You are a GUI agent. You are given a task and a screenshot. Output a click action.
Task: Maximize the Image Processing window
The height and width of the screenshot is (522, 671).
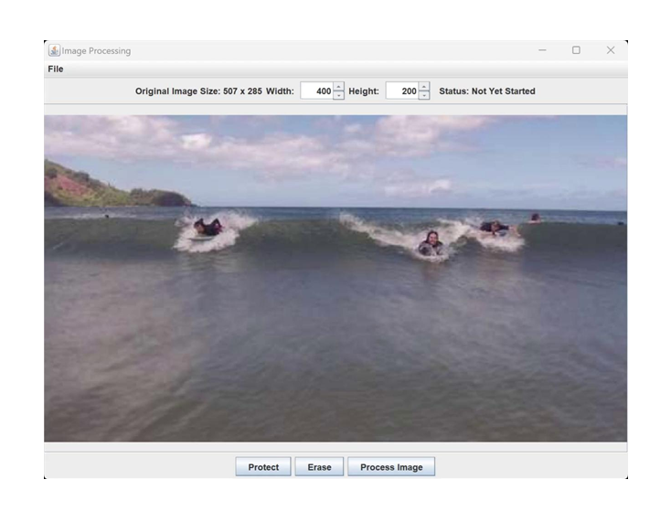pos(576,51)
